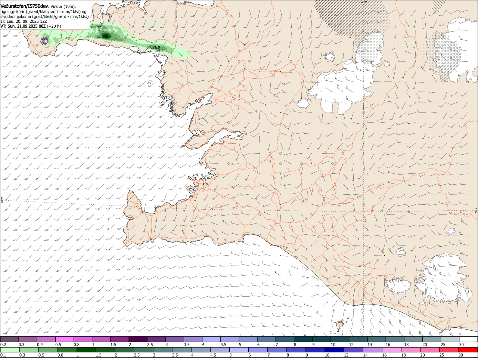The height and width of the screenshot is (358, 478).
Task: Click lower legend swatch labeled 2.5
Action: pyautogui.click(x=143, y=350)
